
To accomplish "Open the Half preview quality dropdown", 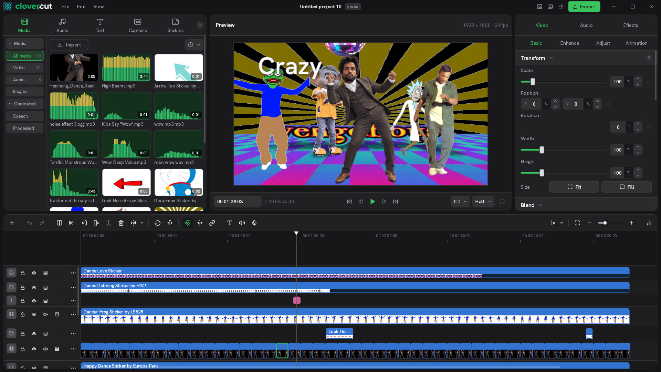I will [x=483, y=202].
